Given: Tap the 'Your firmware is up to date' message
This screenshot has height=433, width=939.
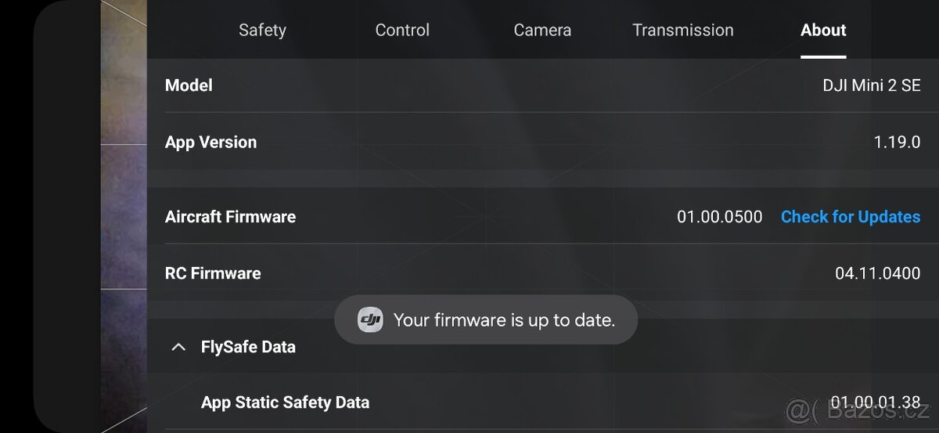Looking at the screenshot, I should (504, 319).
